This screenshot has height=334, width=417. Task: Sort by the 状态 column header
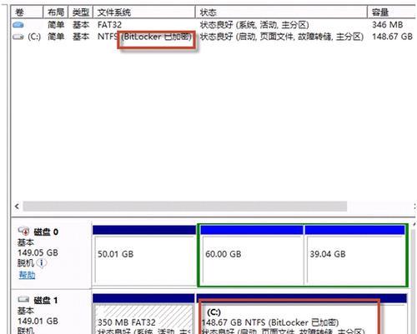(281, 12)
